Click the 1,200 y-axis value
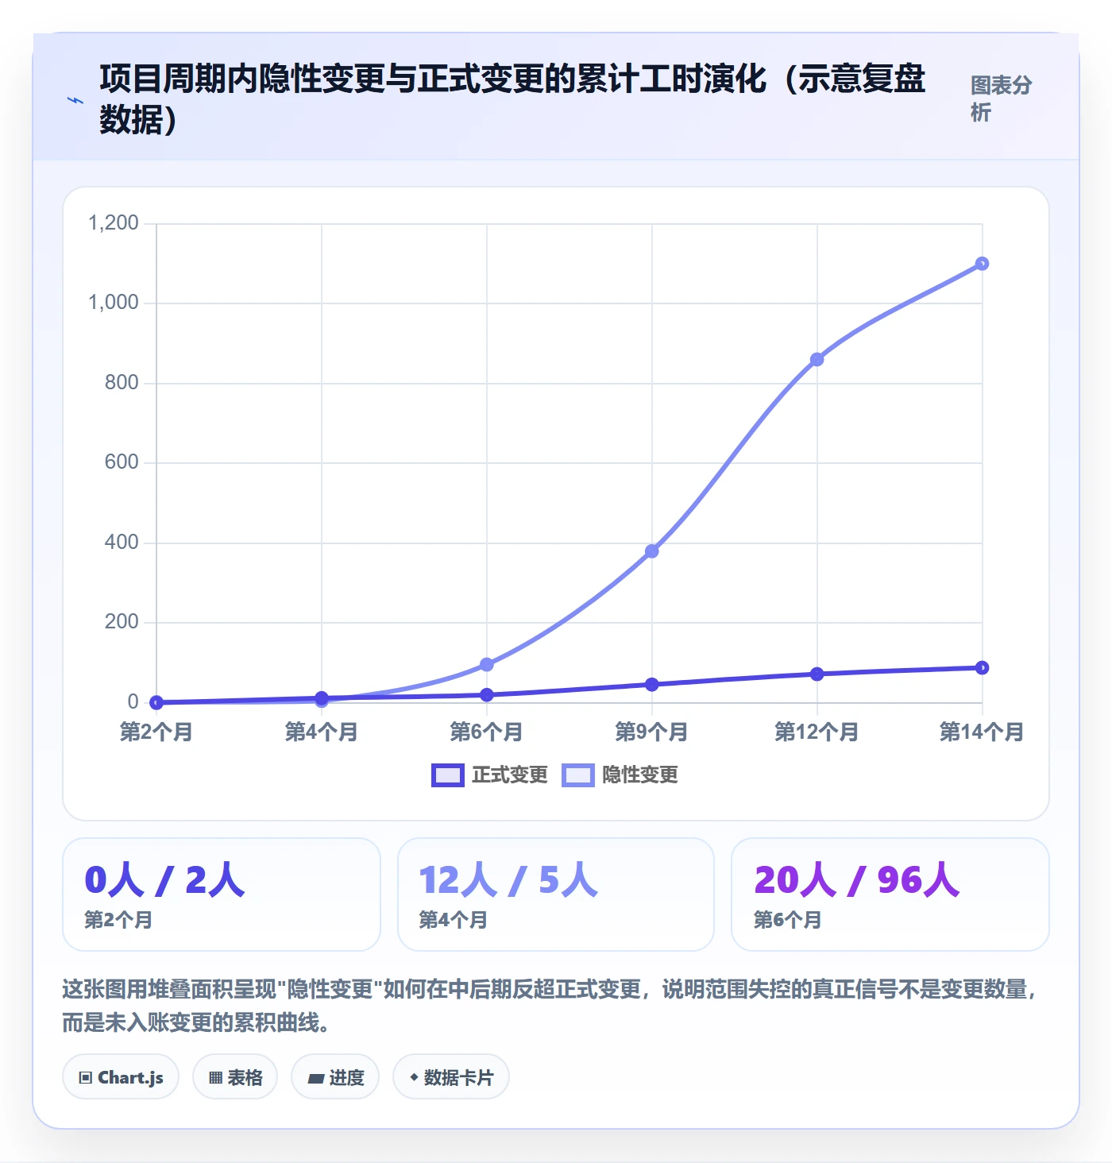The height and width of the screenshot is (1163, 1112). pos(114,223)
